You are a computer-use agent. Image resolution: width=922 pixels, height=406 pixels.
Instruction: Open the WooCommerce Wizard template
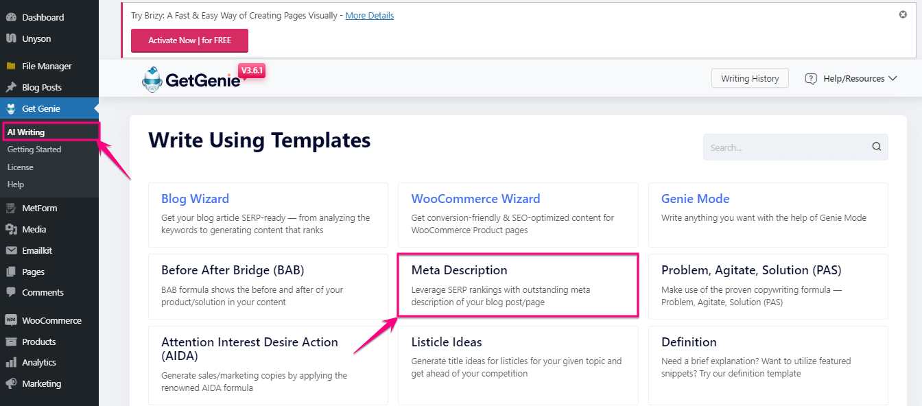(518, 215)
